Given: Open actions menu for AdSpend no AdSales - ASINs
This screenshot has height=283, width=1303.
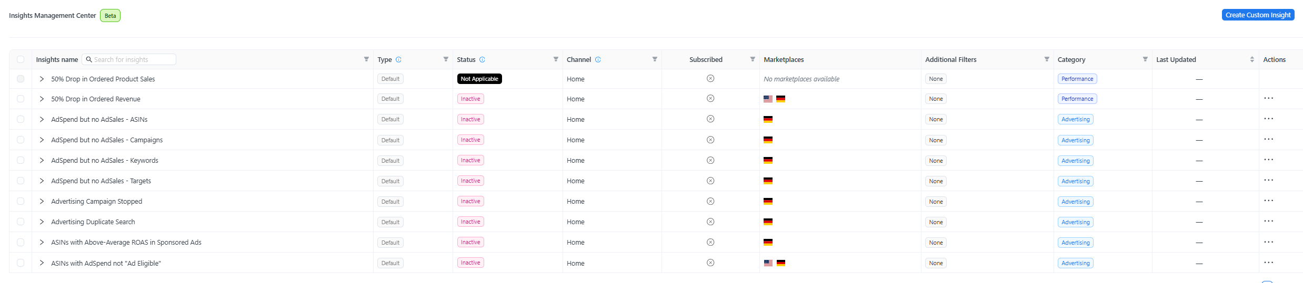Looking at the screenshot, I should pos(1269,119).
